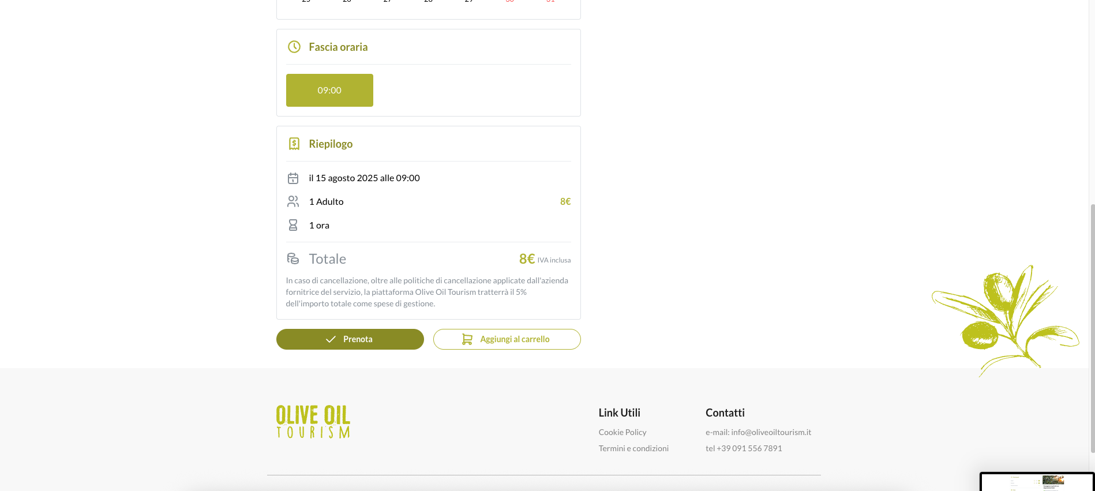Click the hourglass icon beside 1 ora
Viewport: 1095px width, 491px height.
pos(293,225)
